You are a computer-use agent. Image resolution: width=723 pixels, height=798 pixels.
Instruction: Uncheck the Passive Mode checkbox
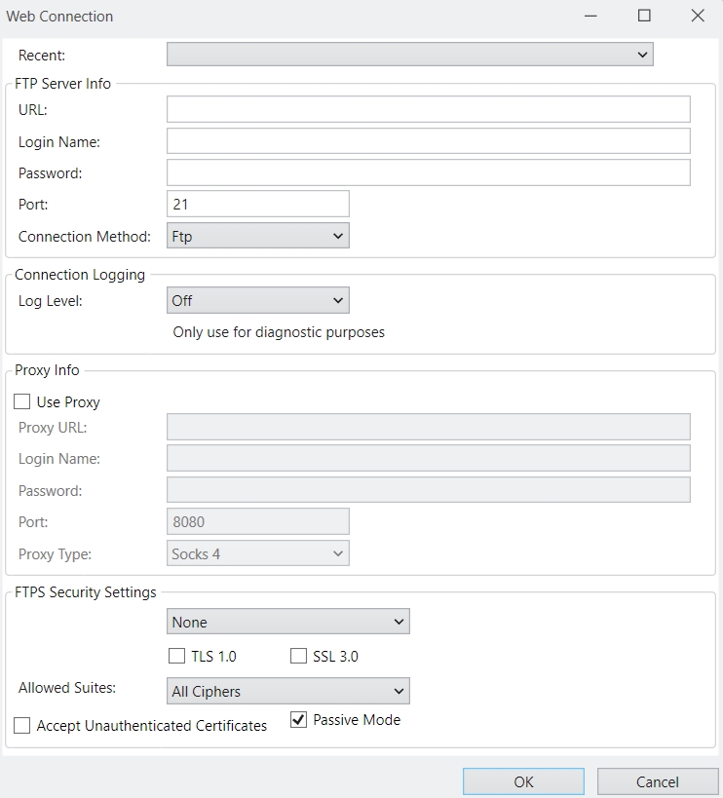pos(299,720)
